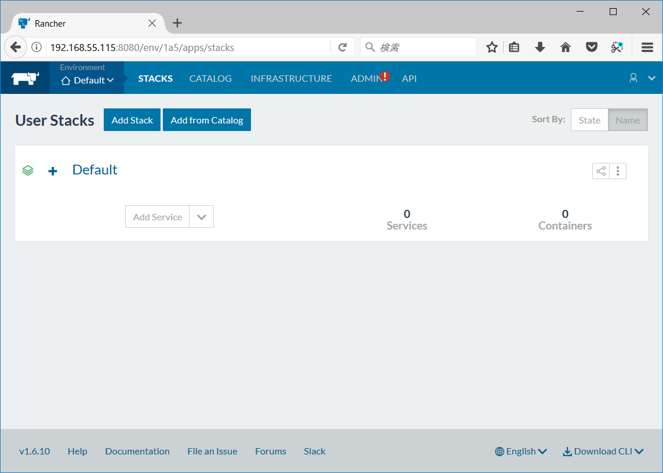Show bookmarks list icon
663x473 pixels.
click(514, 47)
